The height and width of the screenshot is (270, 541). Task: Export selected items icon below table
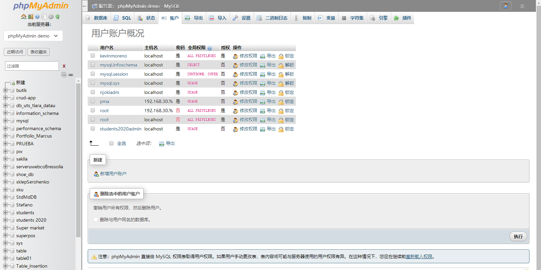162,144
